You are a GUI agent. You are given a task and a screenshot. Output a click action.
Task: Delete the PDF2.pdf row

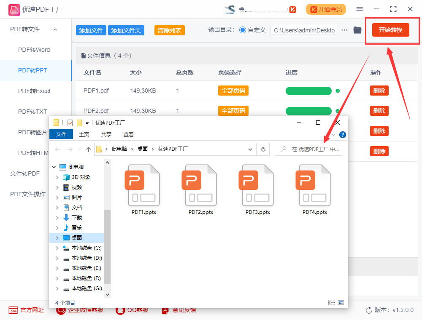point(379,111)
